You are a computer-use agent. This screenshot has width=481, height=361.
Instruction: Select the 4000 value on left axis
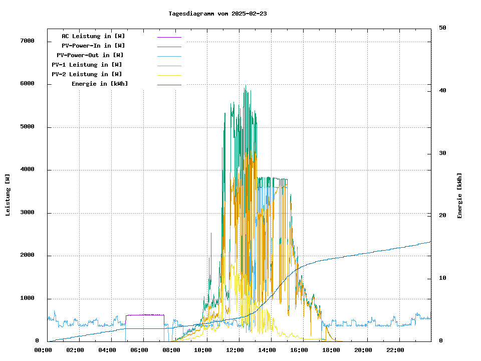point(27,169)
